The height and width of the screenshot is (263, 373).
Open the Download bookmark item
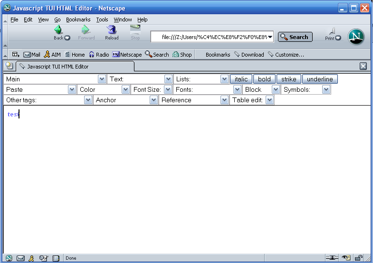click(x=249, y=55)
